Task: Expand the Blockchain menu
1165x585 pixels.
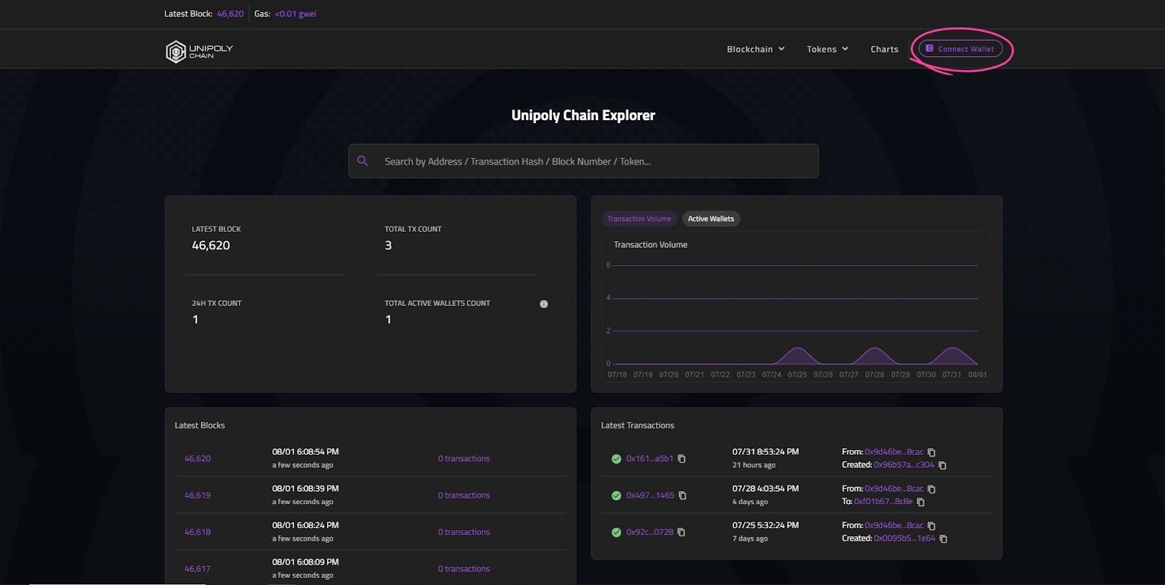Action: (756, 49)
